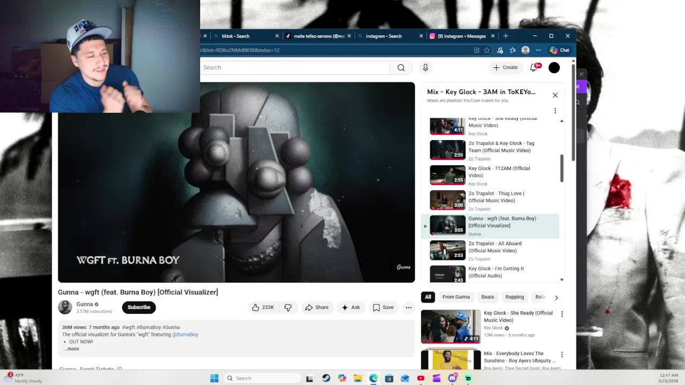Launch Steam from the taskbar
The width and height of the screenshot is (685, 385).
[x=326, y=378]
